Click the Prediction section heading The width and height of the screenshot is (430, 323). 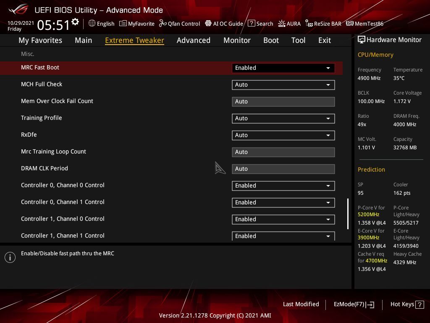tap(371, 169)
